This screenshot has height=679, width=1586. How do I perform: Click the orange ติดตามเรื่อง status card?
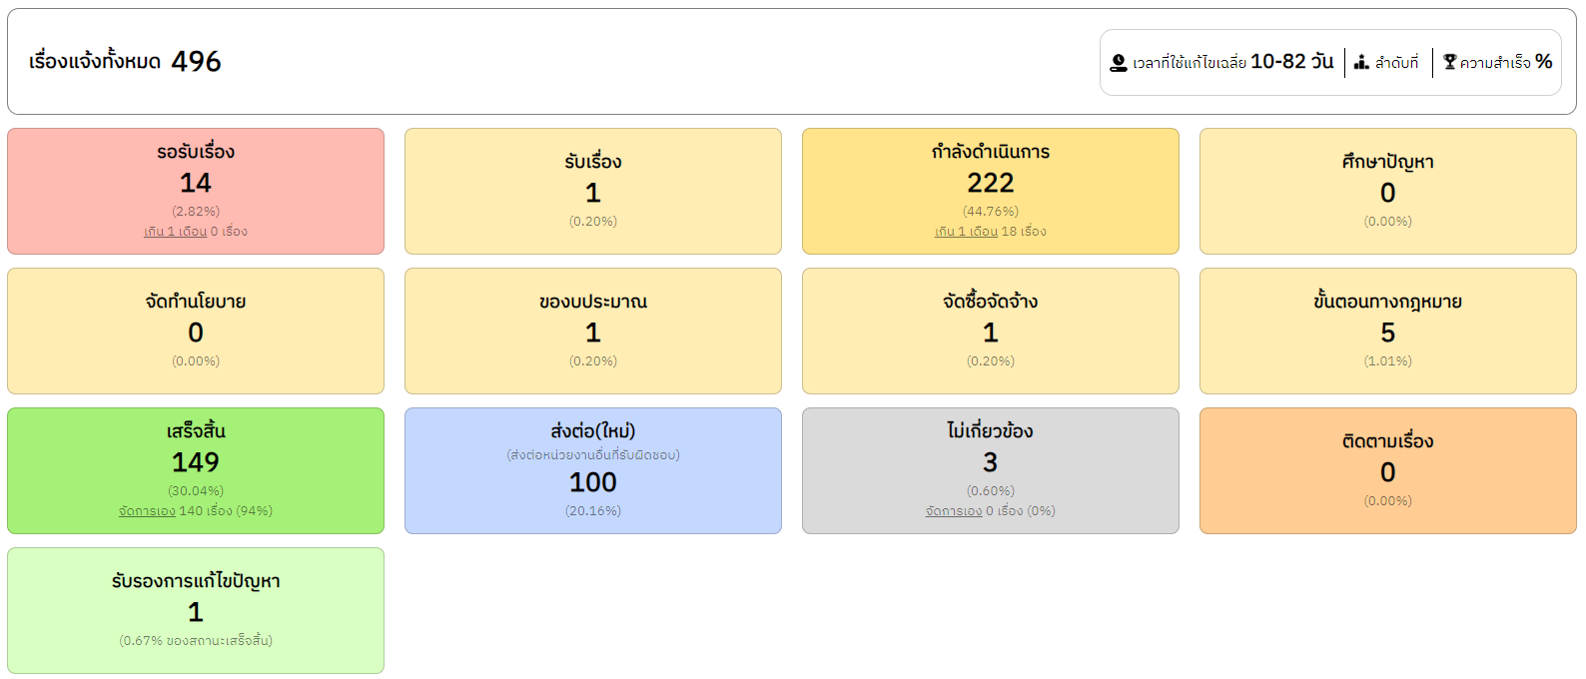click(x=1388, y=470)
